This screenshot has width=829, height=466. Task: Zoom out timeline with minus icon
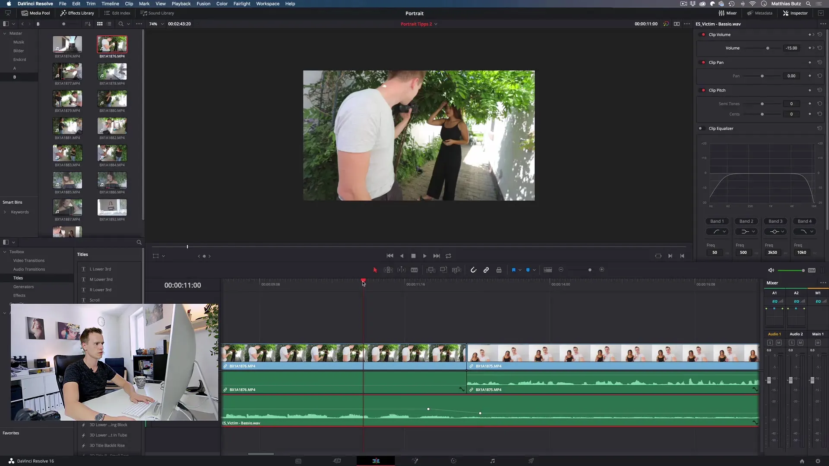click(561, 270)
